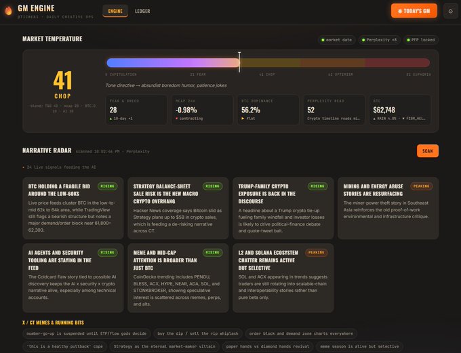Viewport: 461px width, 353px height.
Task: Click the '61 OPTIMISM' scale label
Action: point(340,75)
